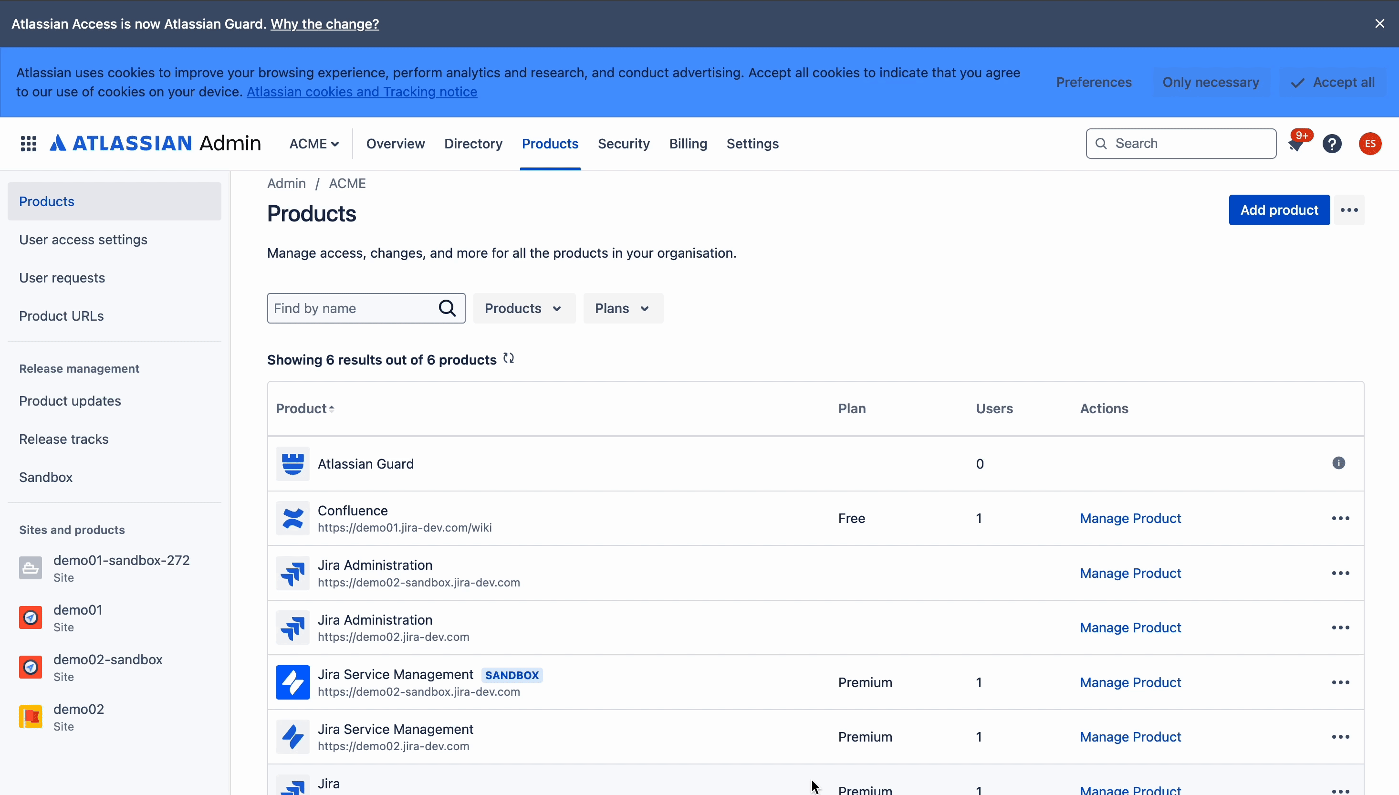Click the Add product button

click(x=1279, y=209)
